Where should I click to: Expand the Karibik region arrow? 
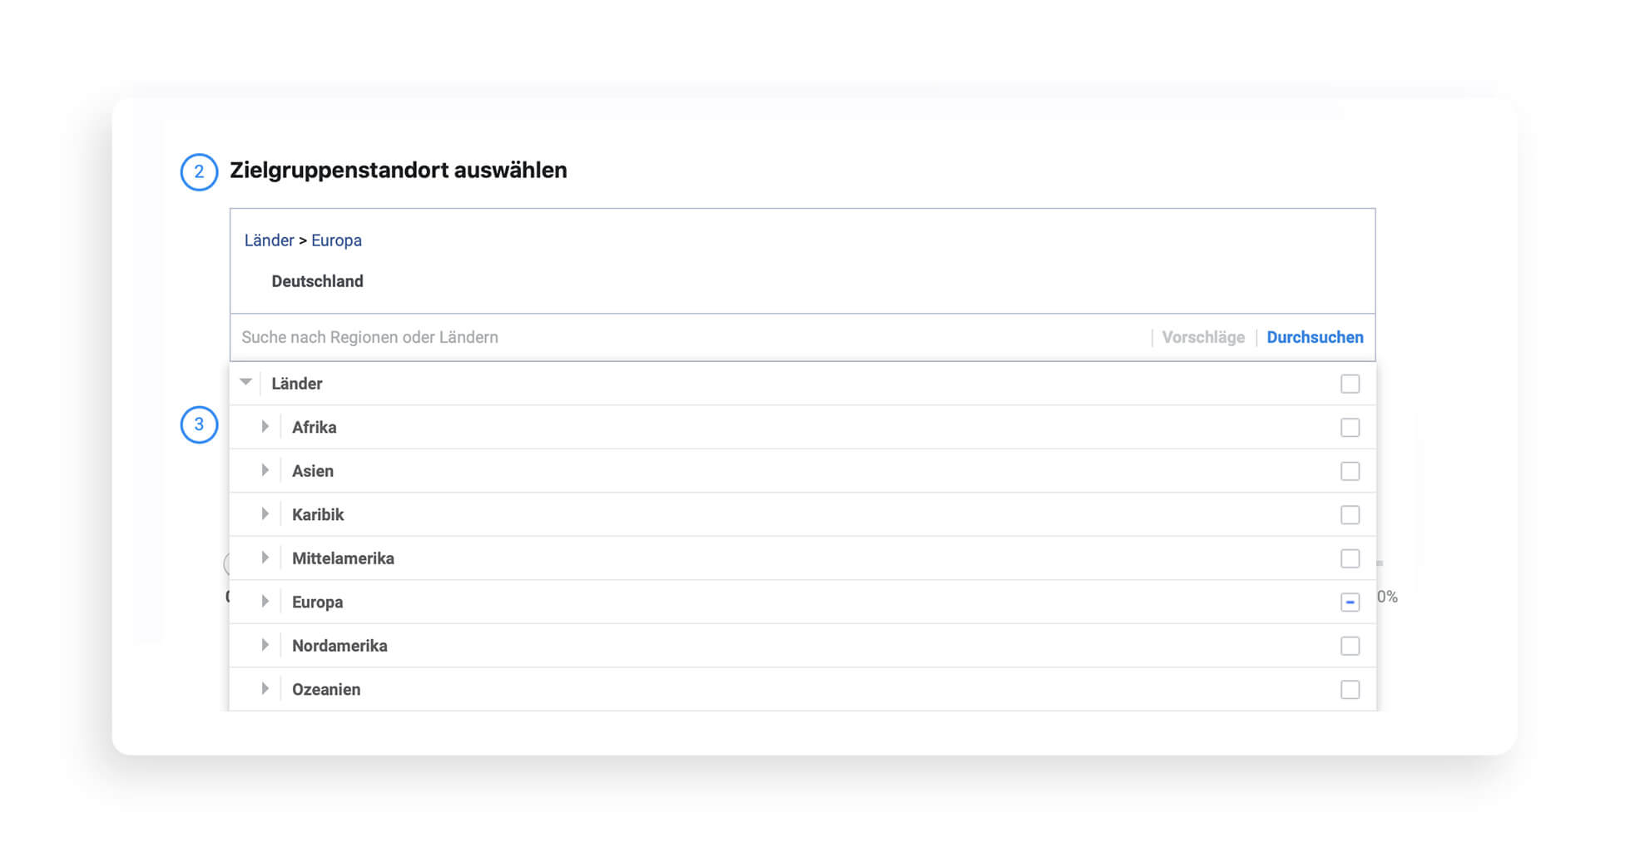click(x=265, y=514)
